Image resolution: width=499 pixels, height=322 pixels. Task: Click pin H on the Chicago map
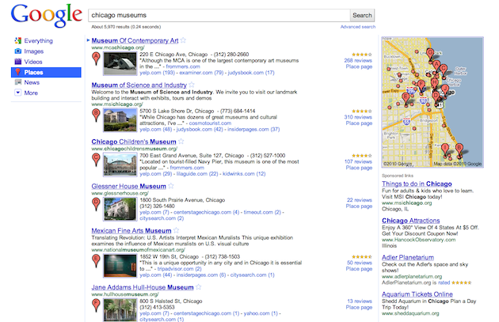[x=435, y=83]
